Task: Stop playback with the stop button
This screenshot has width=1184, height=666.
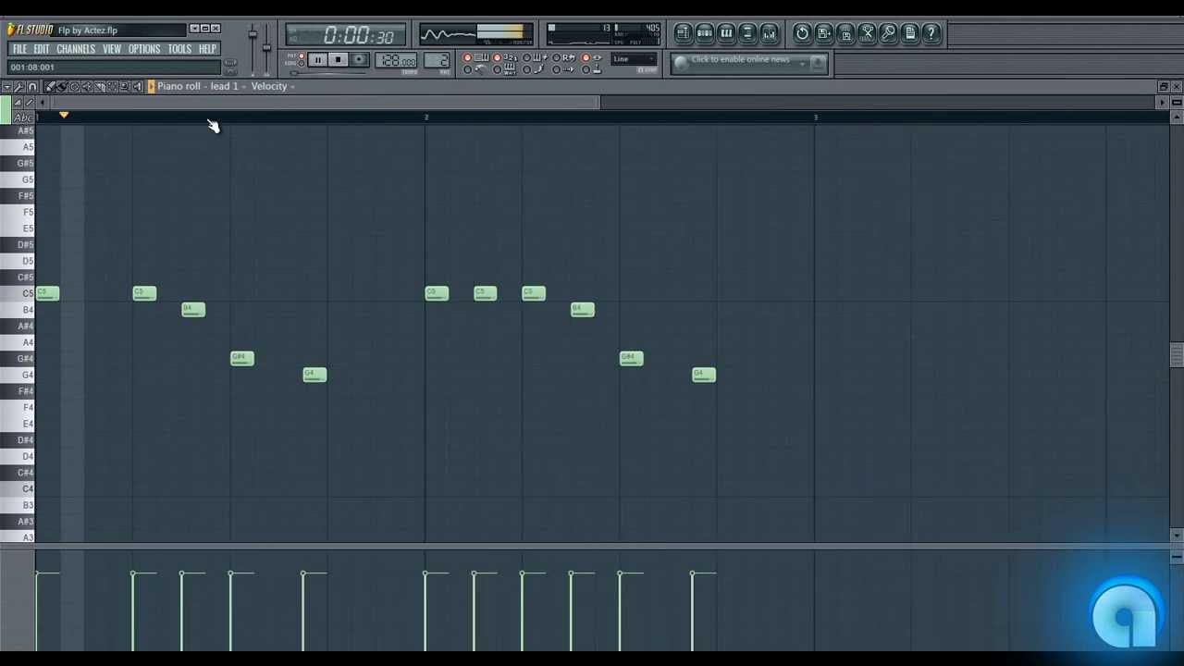Action: [x=339, y=59]
